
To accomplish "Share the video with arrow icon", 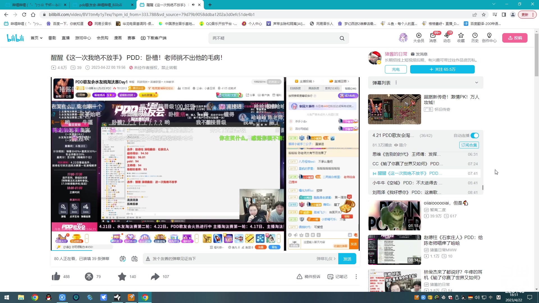I will tap(155, 277).
